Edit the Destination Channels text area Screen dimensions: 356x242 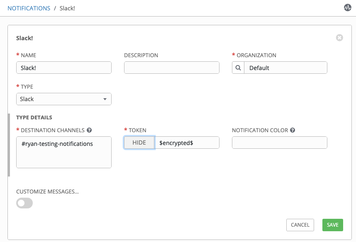click(x=64, y=152)
